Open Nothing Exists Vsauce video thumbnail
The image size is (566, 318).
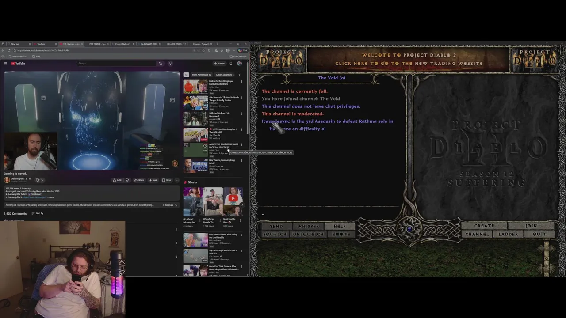[195, 166]
